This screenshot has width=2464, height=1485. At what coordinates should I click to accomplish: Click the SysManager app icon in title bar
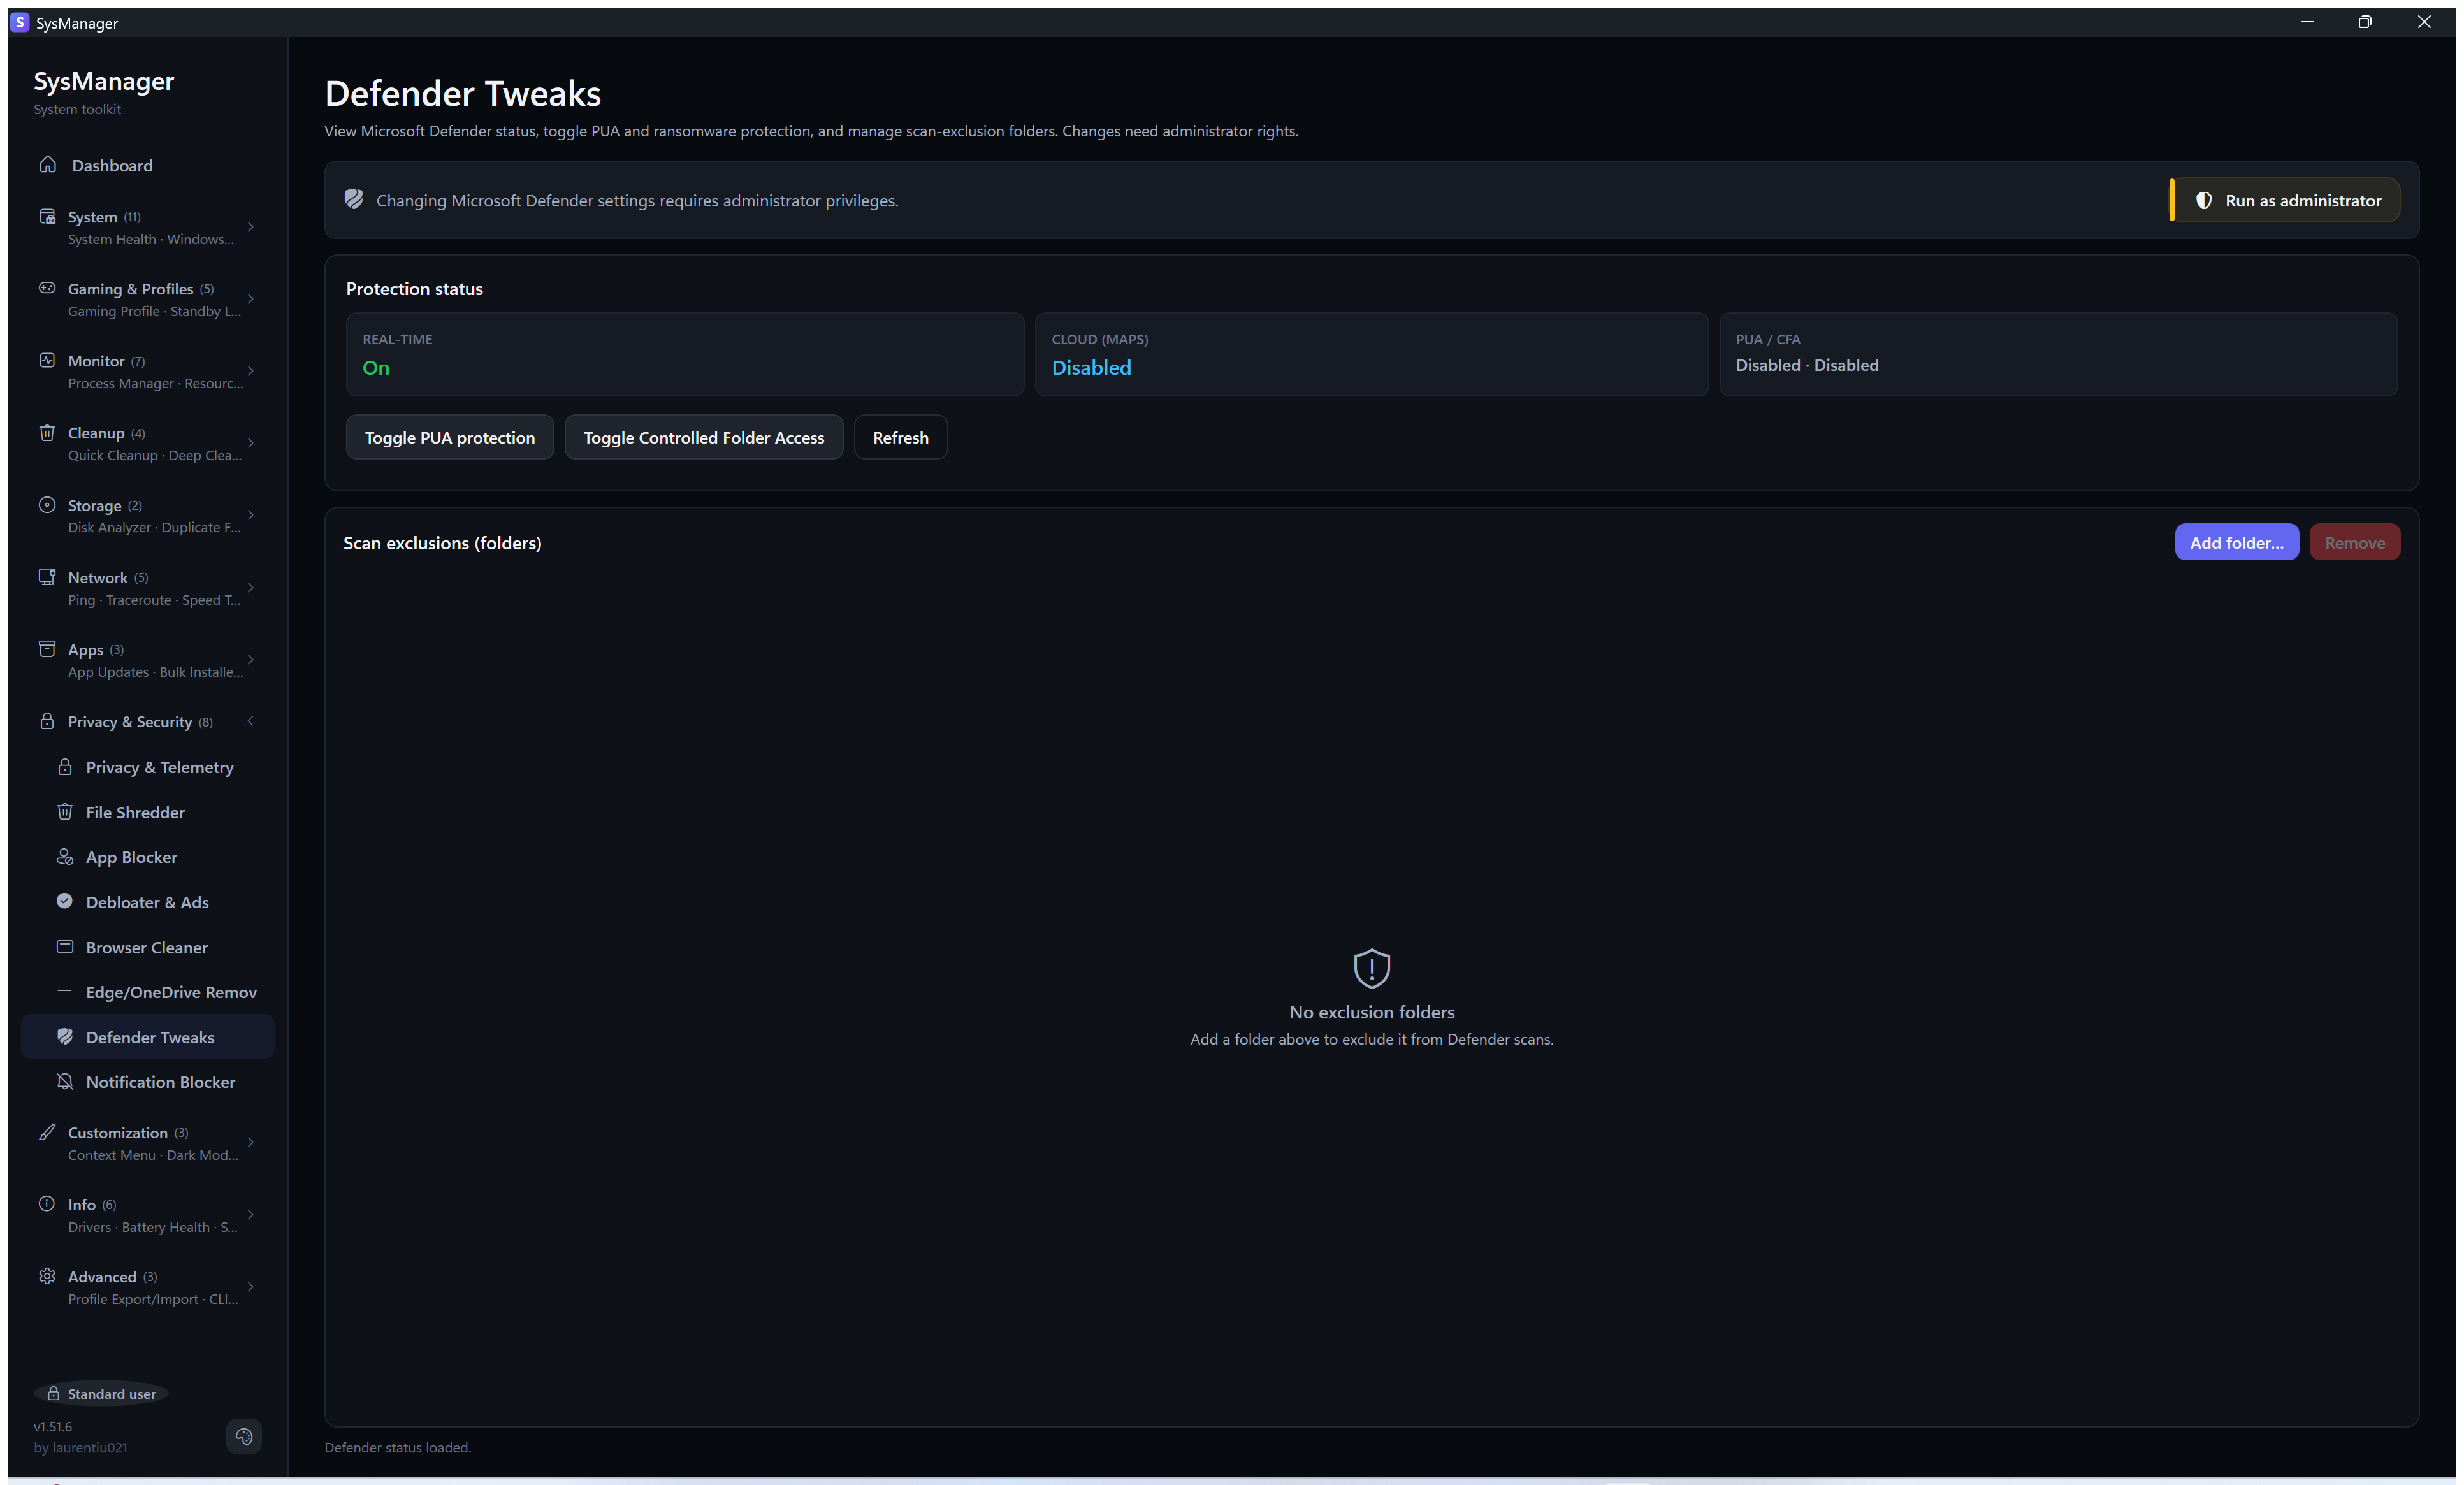pyautogui.click(x=20, y=22)
